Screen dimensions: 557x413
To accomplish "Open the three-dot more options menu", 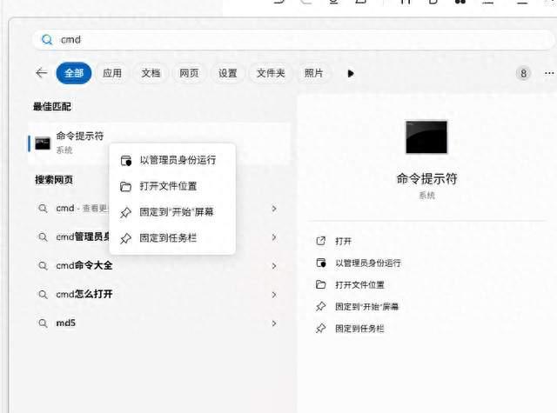I will pos(549,73).
